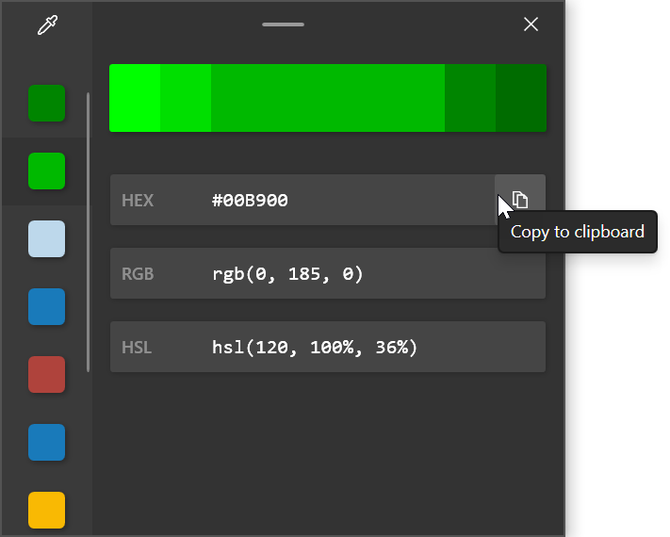The height and width of the screenshot is (537, 670).
Task: Click the color history vertical scrollbar
Action: pyautogui.click(x=89, y=231)
